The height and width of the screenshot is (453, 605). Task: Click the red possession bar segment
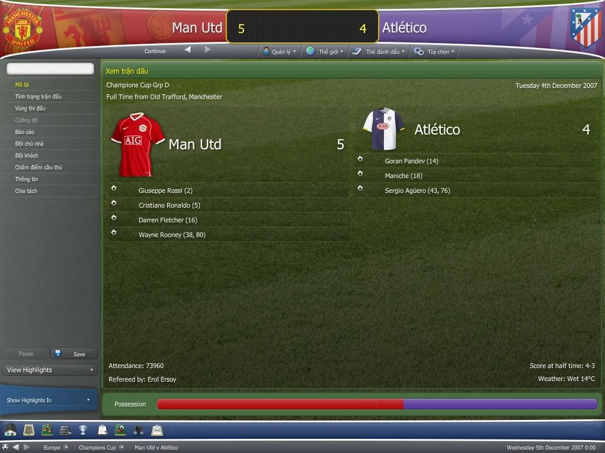[280, 404]
